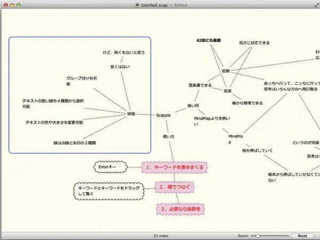Image resolution: width=320 pixels, height=240 pixels.
Task: Select the pink "1．キーワードを書きまくる" note
Action: point(174,167)
